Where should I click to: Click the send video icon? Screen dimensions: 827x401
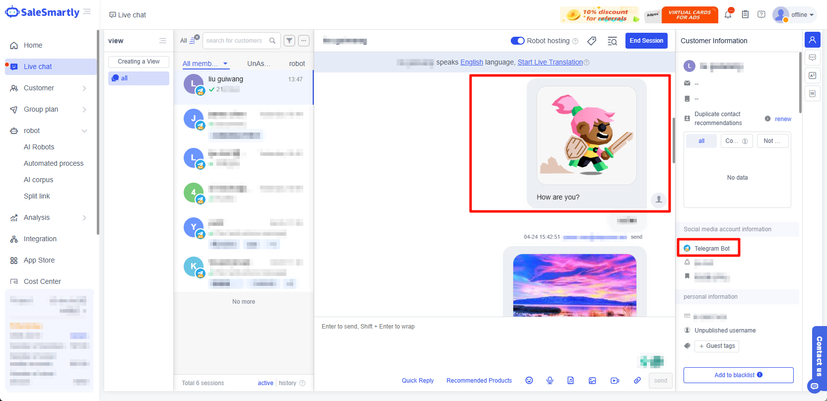coord(615,381)
